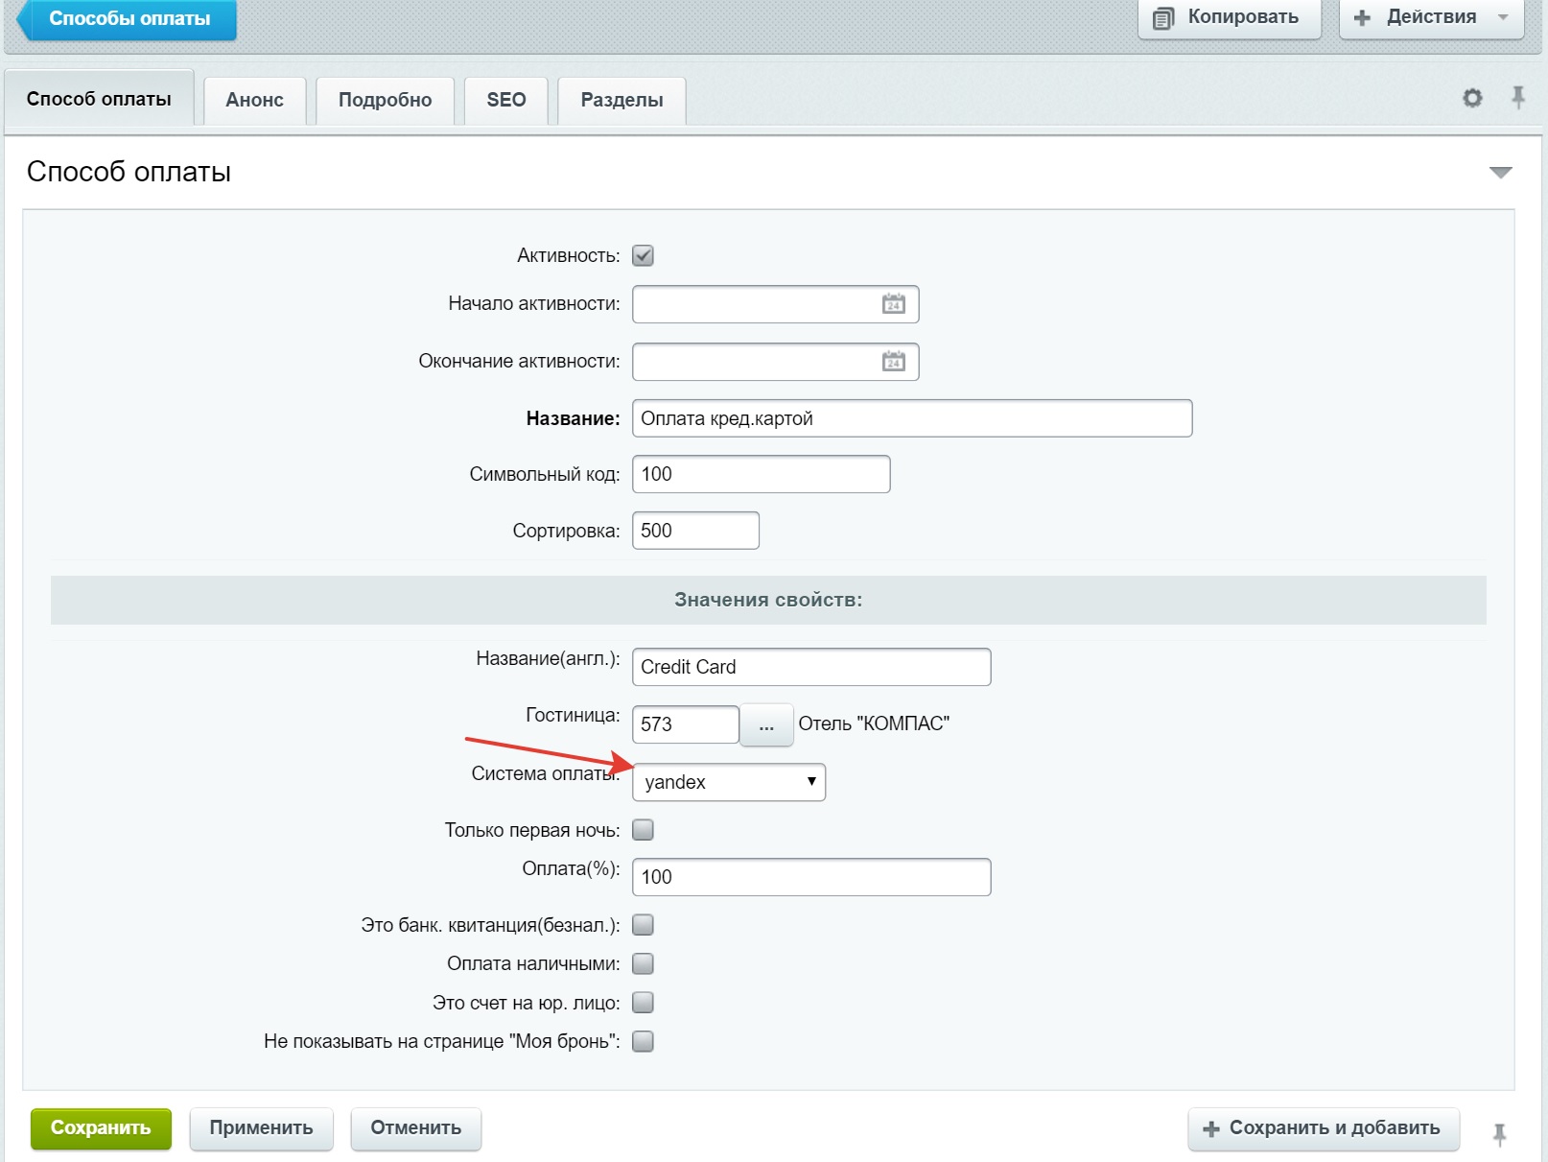The image size is (1548, 1162).
Task: Collapse the Способ оплаты section arrow
Action: tap(1501, 173)
